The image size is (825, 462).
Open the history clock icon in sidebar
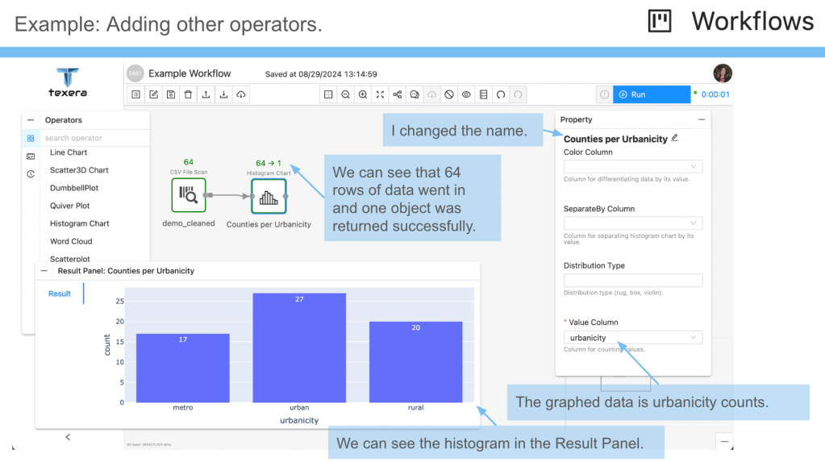(x=31, y=173)
